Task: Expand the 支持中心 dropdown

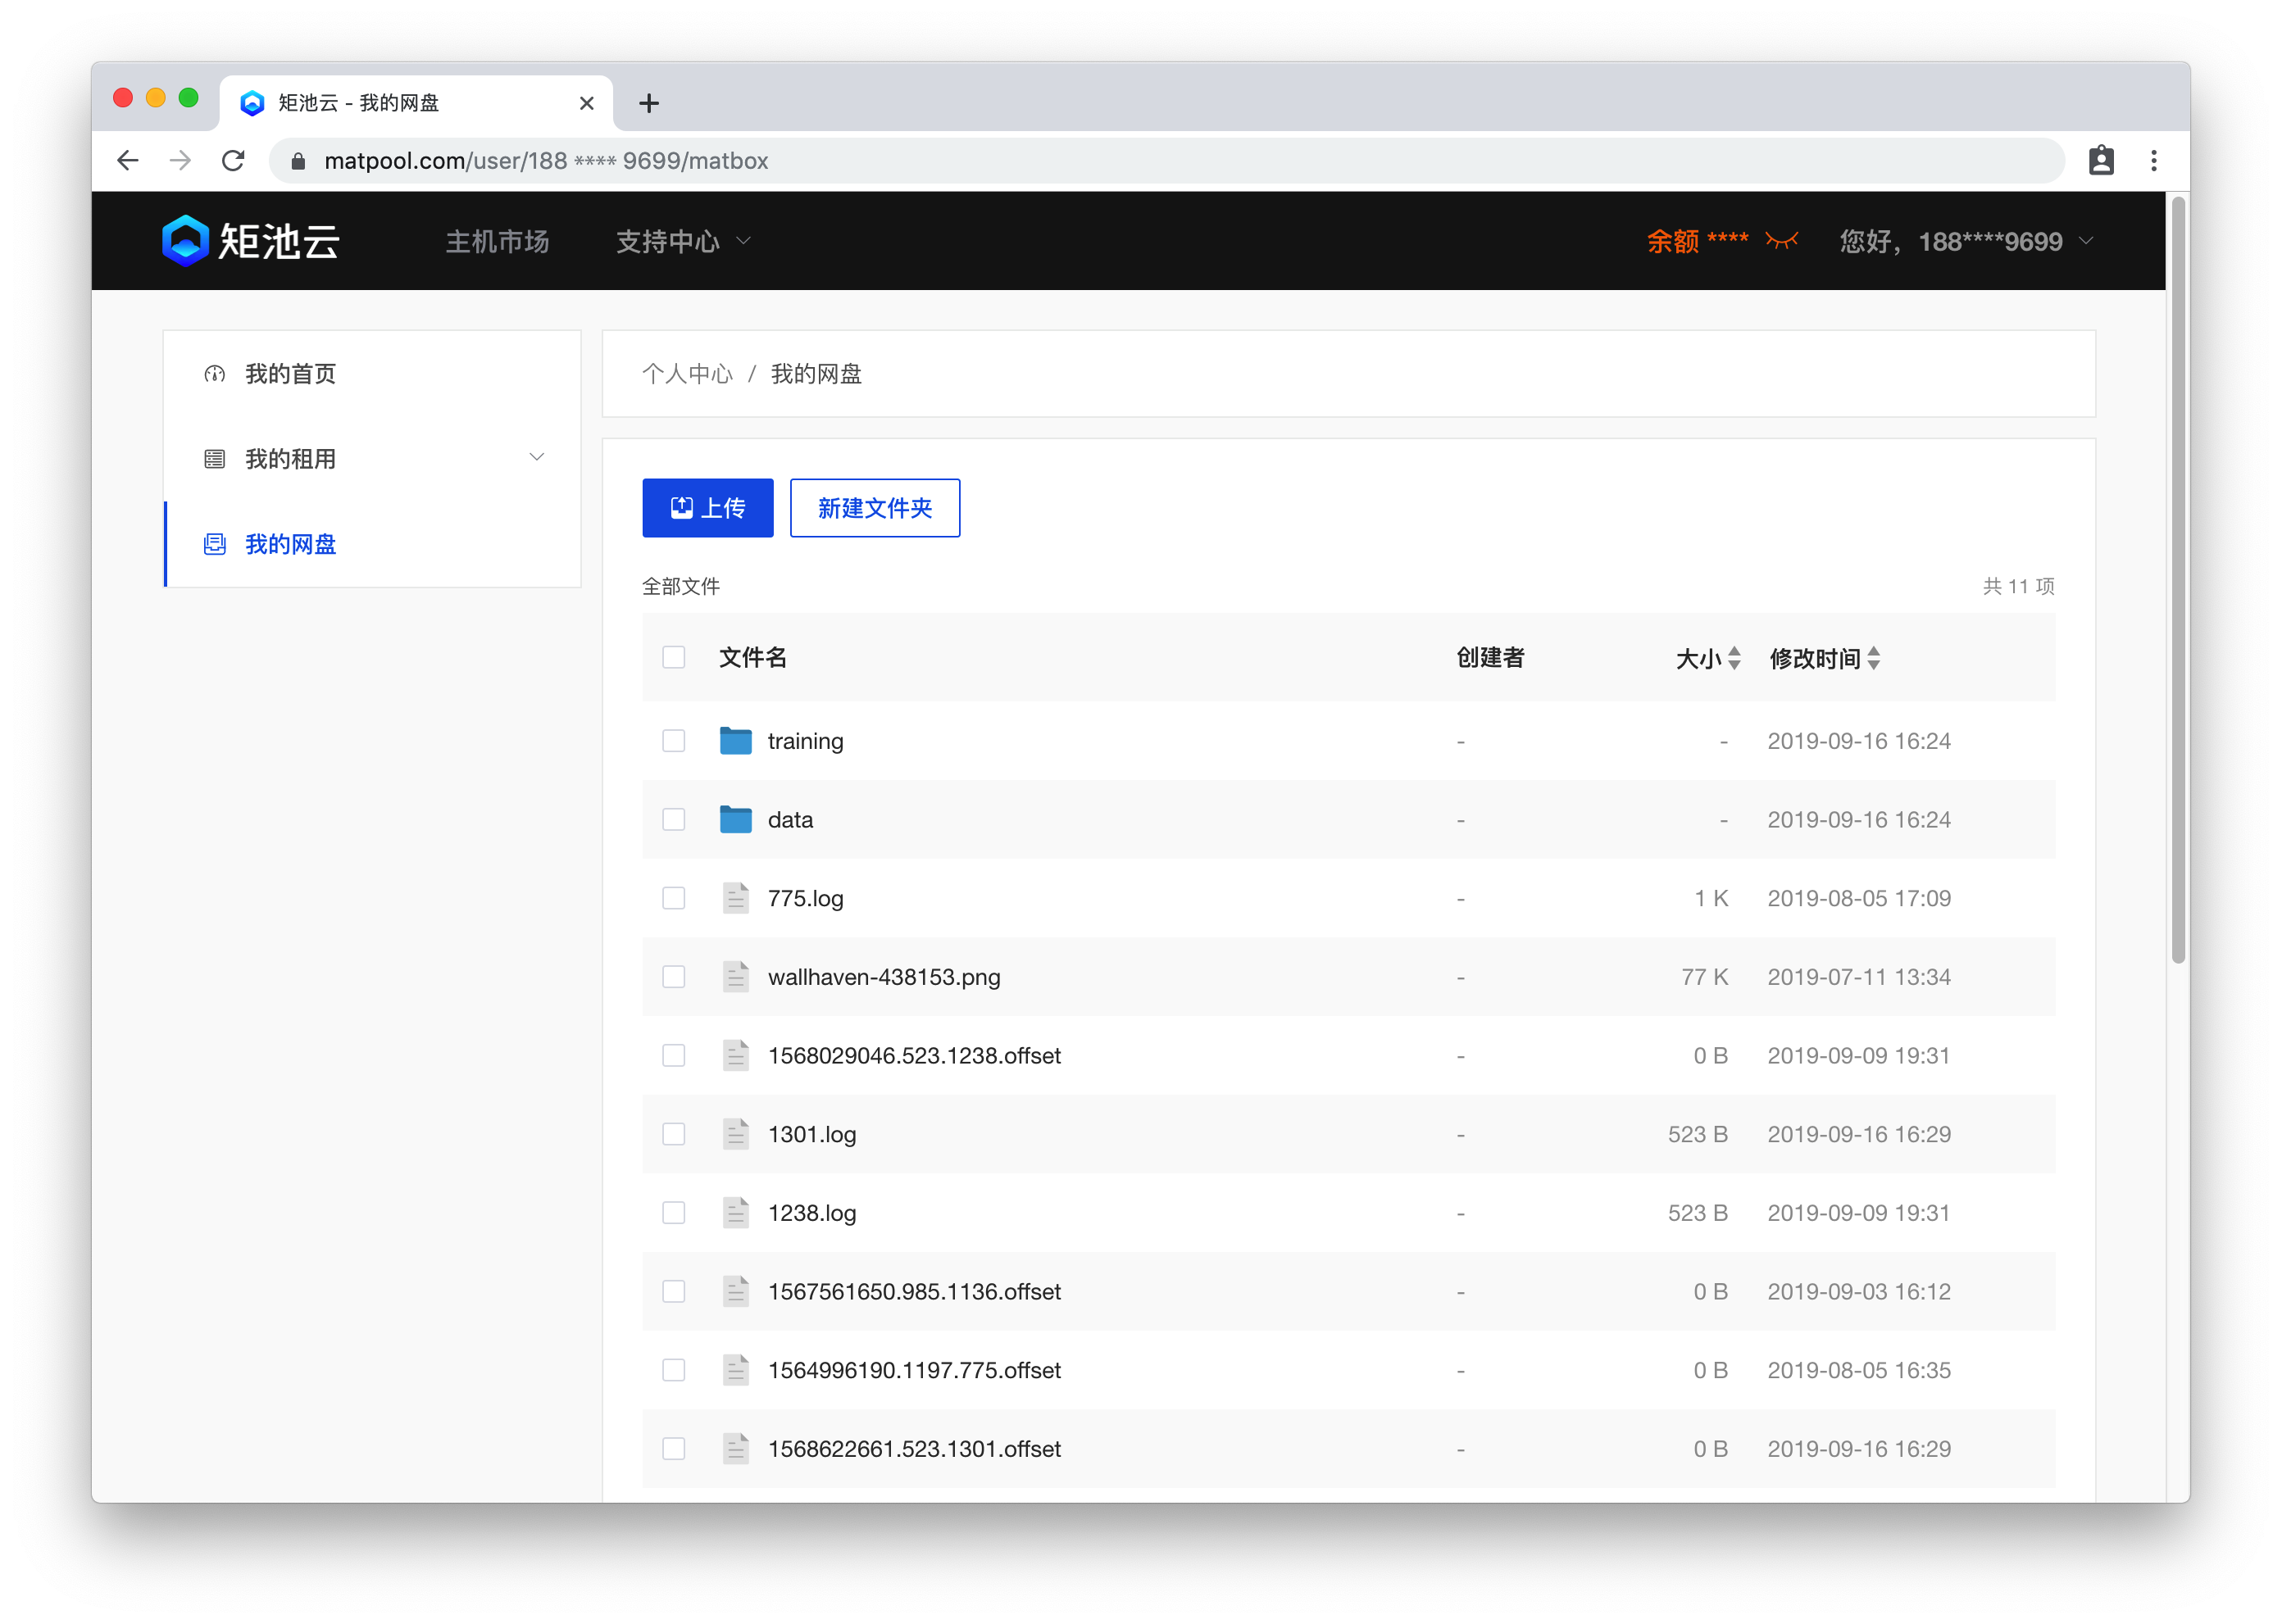Action: coord(682,241)
